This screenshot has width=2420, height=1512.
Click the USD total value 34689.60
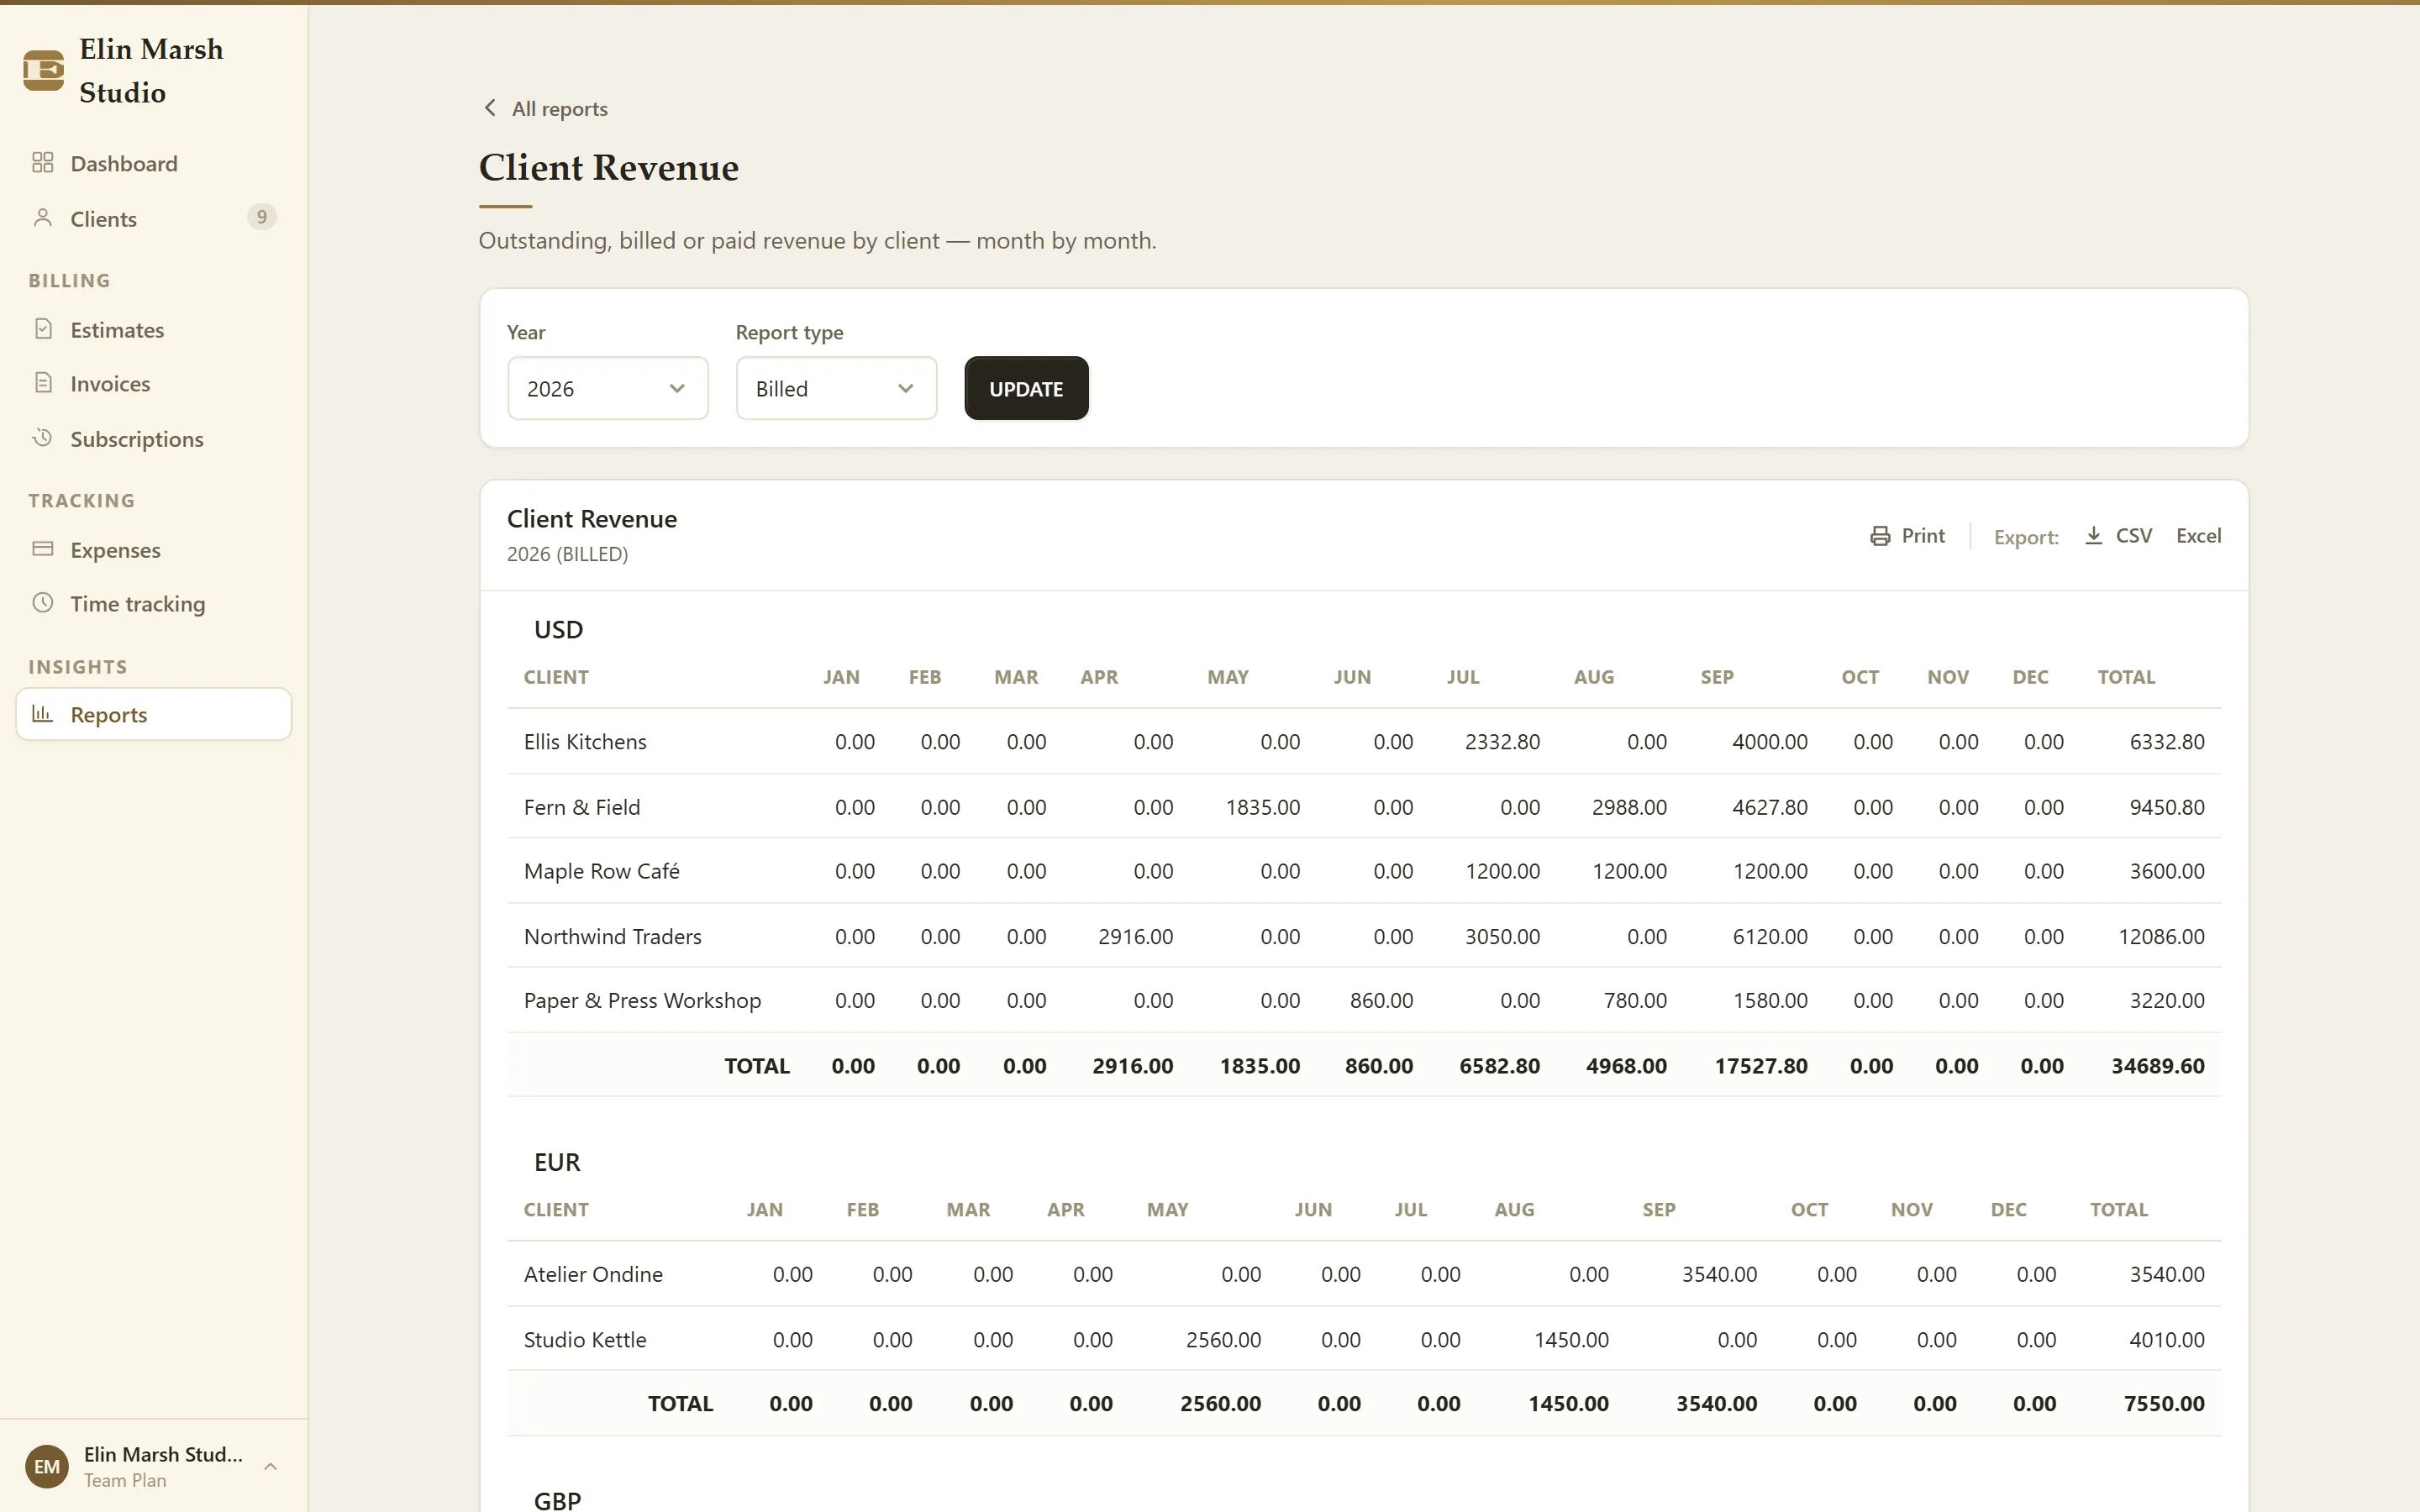tap(2158, 1066)
